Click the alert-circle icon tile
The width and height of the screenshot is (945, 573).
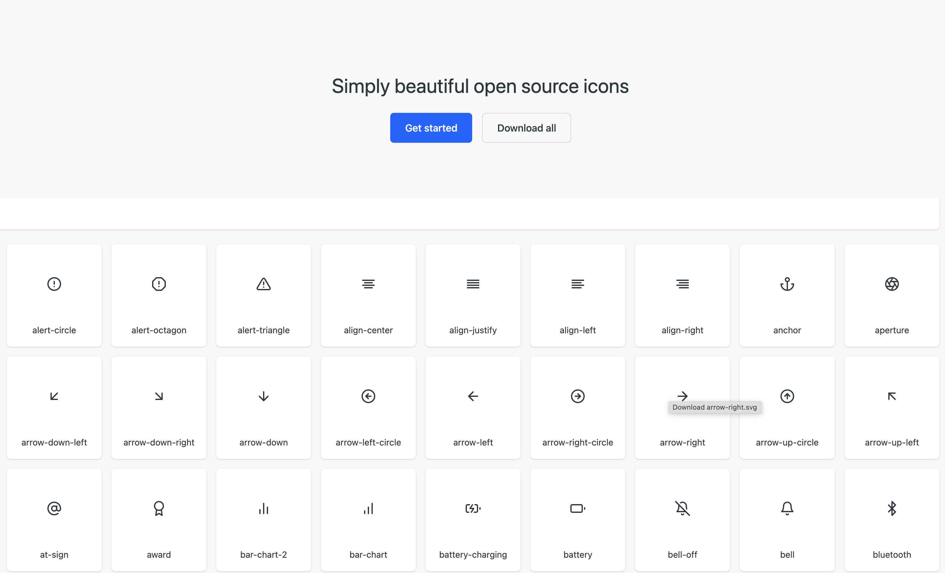[54, 295]
